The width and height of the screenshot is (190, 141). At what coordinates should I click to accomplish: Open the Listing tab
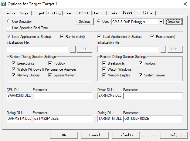click(55, 13)
